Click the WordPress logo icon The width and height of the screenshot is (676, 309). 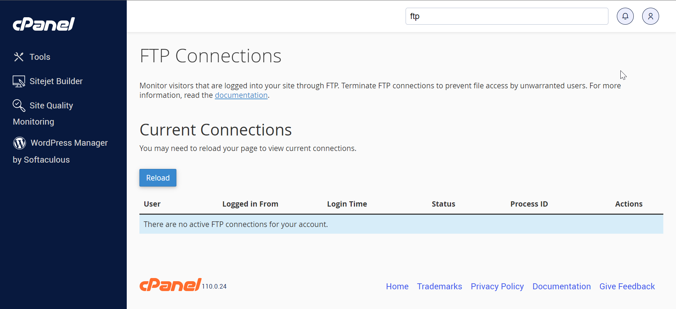click(19, 143)
